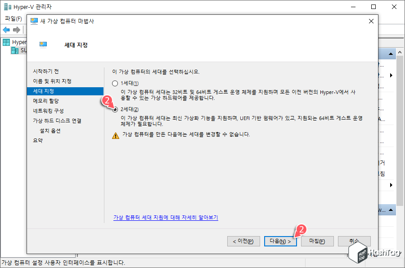
Task: Click the 1세대 description text
Action: pos(238,95)
